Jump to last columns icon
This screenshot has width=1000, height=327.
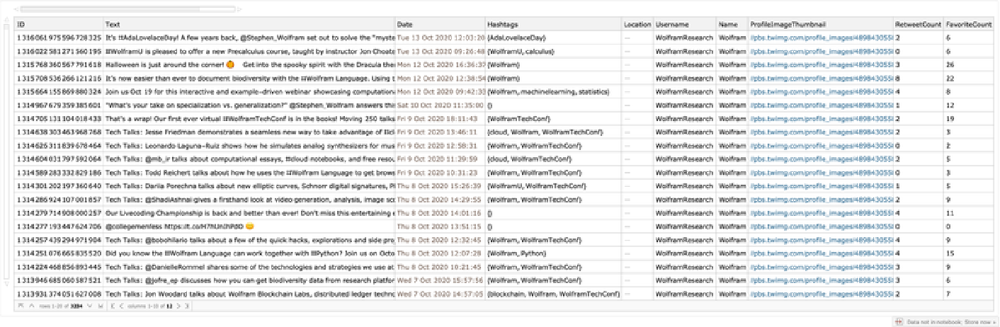click(187, 306)
